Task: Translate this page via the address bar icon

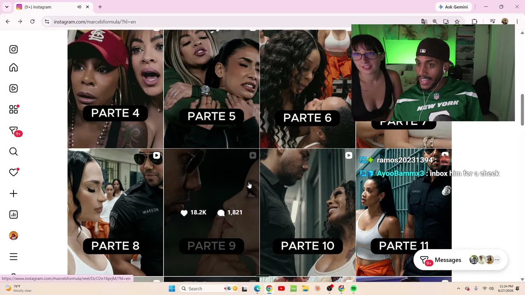Action: [424, 22]
